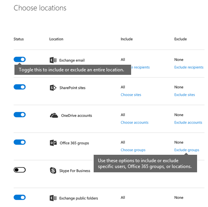The image size is (208, 207).
Task: Turn off the Exchange email toggle
Action: click(x=20, y=60)
